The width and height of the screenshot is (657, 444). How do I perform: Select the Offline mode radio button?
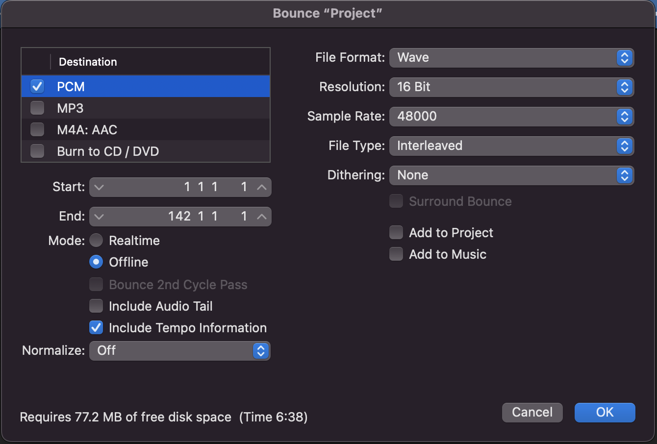coord(96,262)
